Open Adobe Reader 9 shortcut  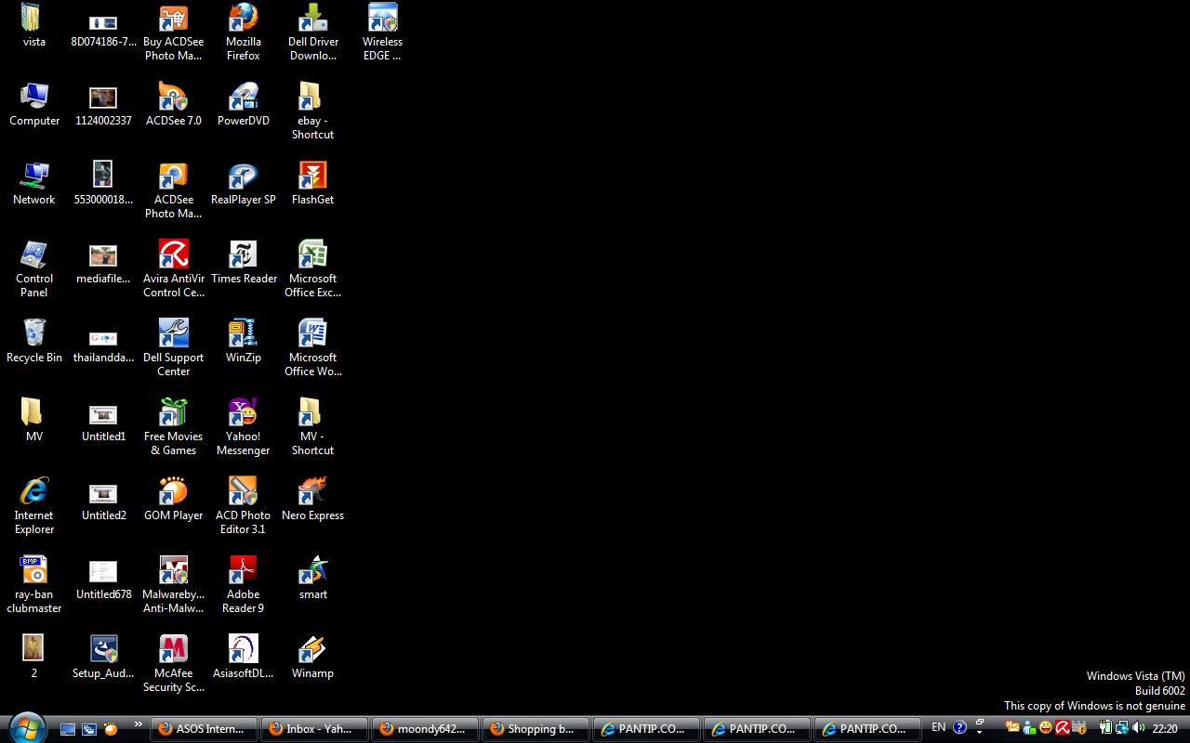click(243, 585)
